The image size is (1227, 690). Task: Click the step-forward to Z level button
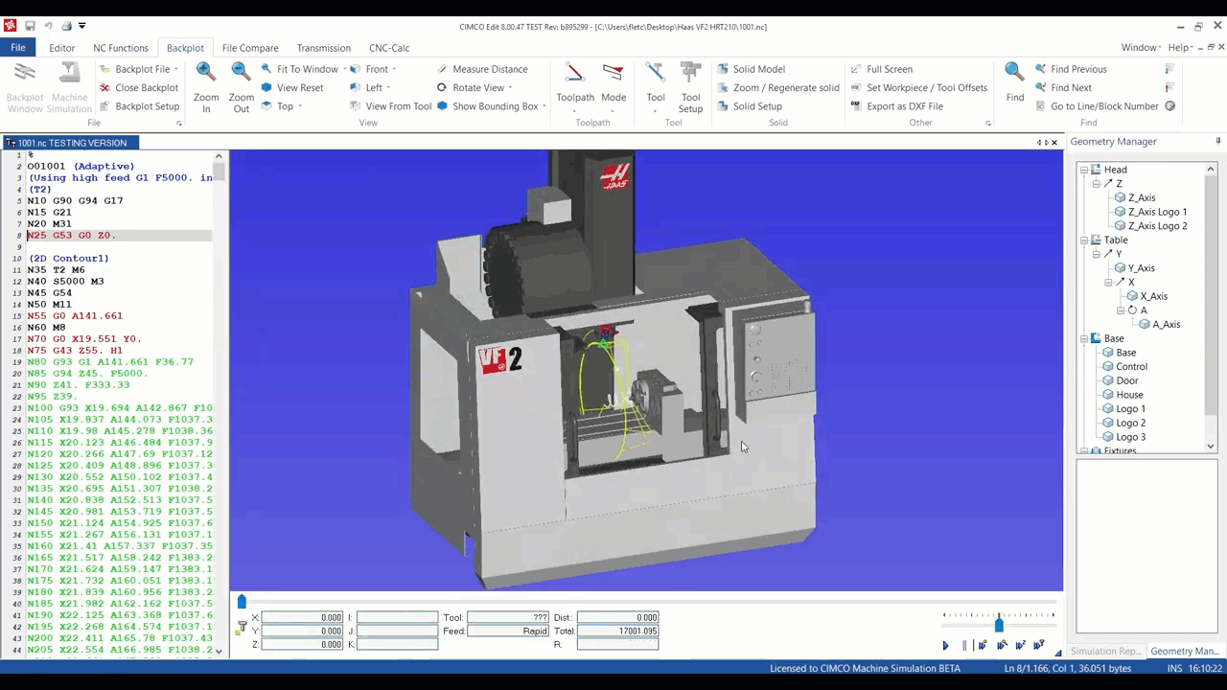coord(1021,646)
